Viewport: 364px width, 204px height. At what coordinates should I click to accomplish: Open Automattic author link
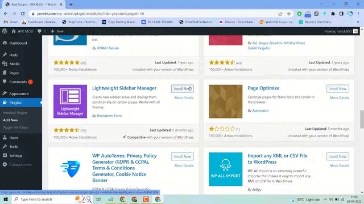pos(260,111)
